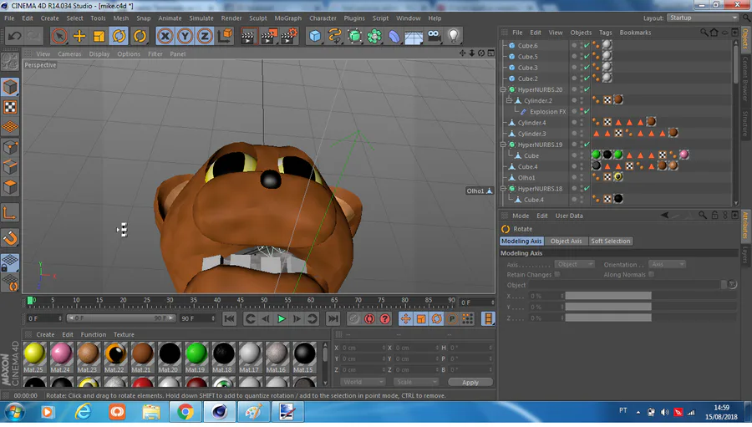Play the animation forward

click(281, 319)
